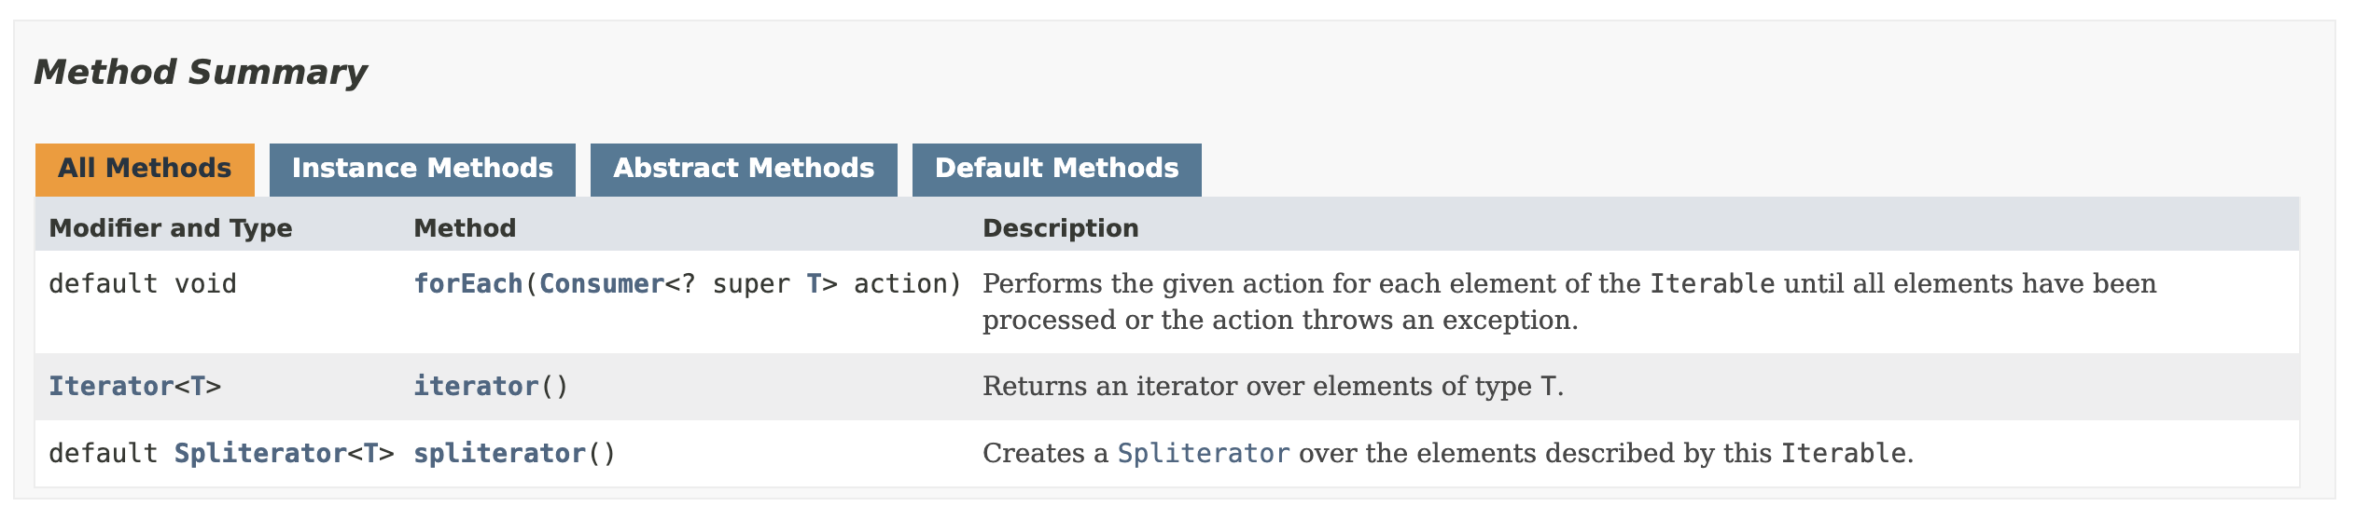Image resolution: width=2355 pixels, height=520 pixels.
Task: Open the forEach method link
Action: point(467,284)
